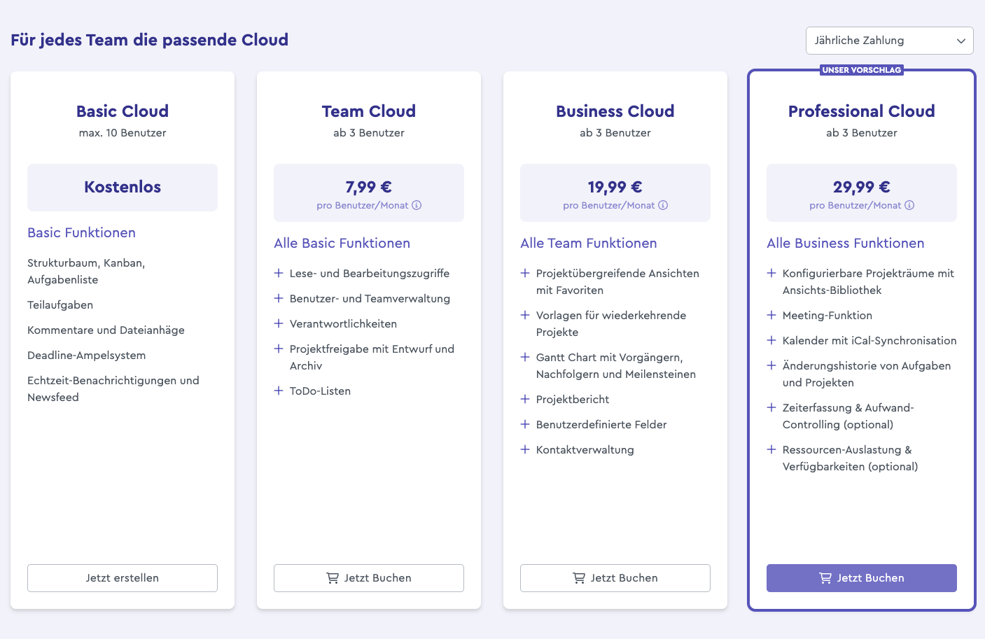Click the Kontaktverwaltung feature text
Screen dimensions: 985x639
[585, 450]
